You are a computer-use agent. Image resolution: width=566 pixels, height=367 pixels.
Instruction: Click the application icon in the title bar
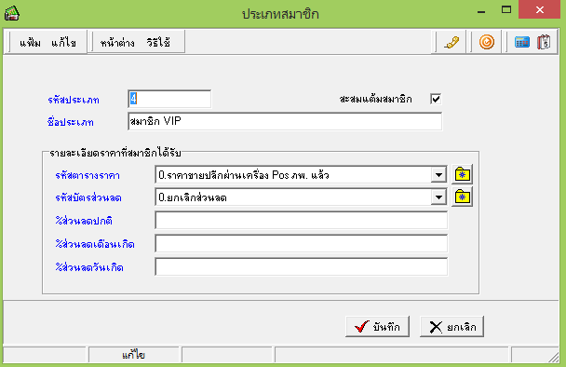(x=12, y=13)
